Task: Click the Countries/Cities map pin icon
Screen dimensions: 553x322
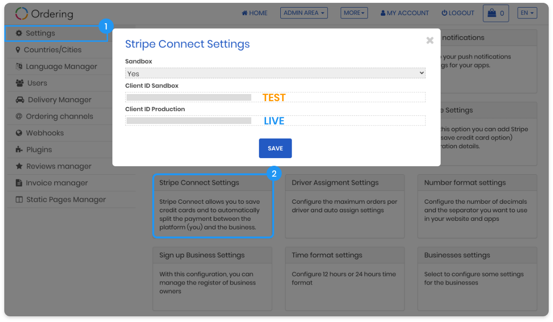Action: (x=18, y=49)
